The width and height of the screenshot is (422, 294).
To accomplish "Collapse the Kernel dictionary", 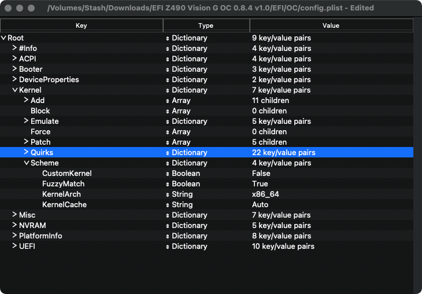I will click(15, 90).
